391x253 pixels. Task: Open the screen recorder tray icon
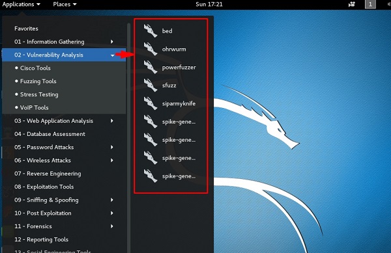352,5
